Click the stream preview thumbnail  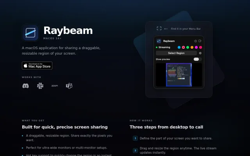click(x=179, y=75)
